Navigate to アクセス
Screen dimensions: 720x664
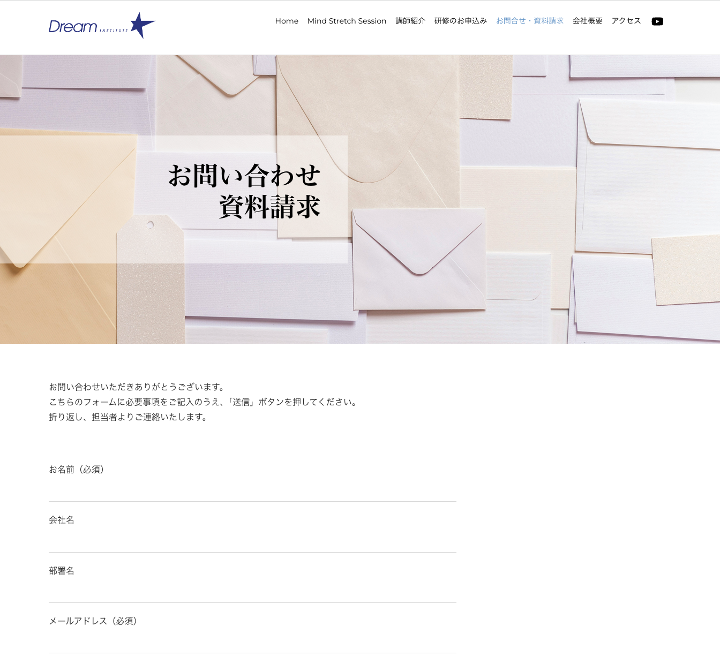(626, 21)
